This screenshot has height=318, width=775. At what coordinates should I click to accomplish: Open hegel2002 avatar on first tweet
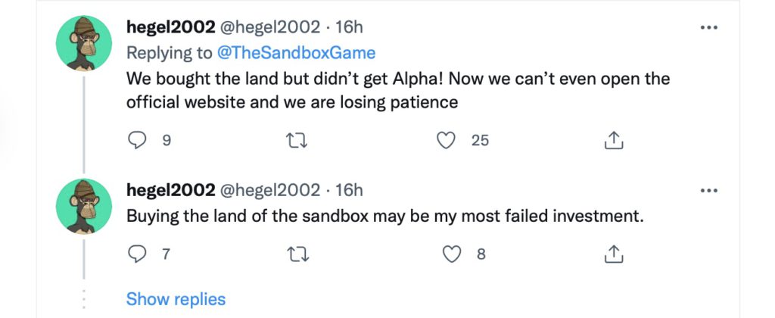84,43
